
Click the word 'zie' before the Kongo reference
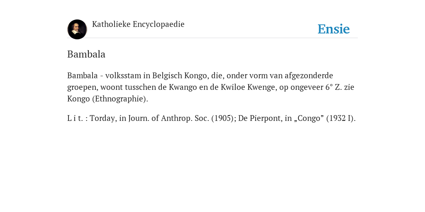point(349,87)
